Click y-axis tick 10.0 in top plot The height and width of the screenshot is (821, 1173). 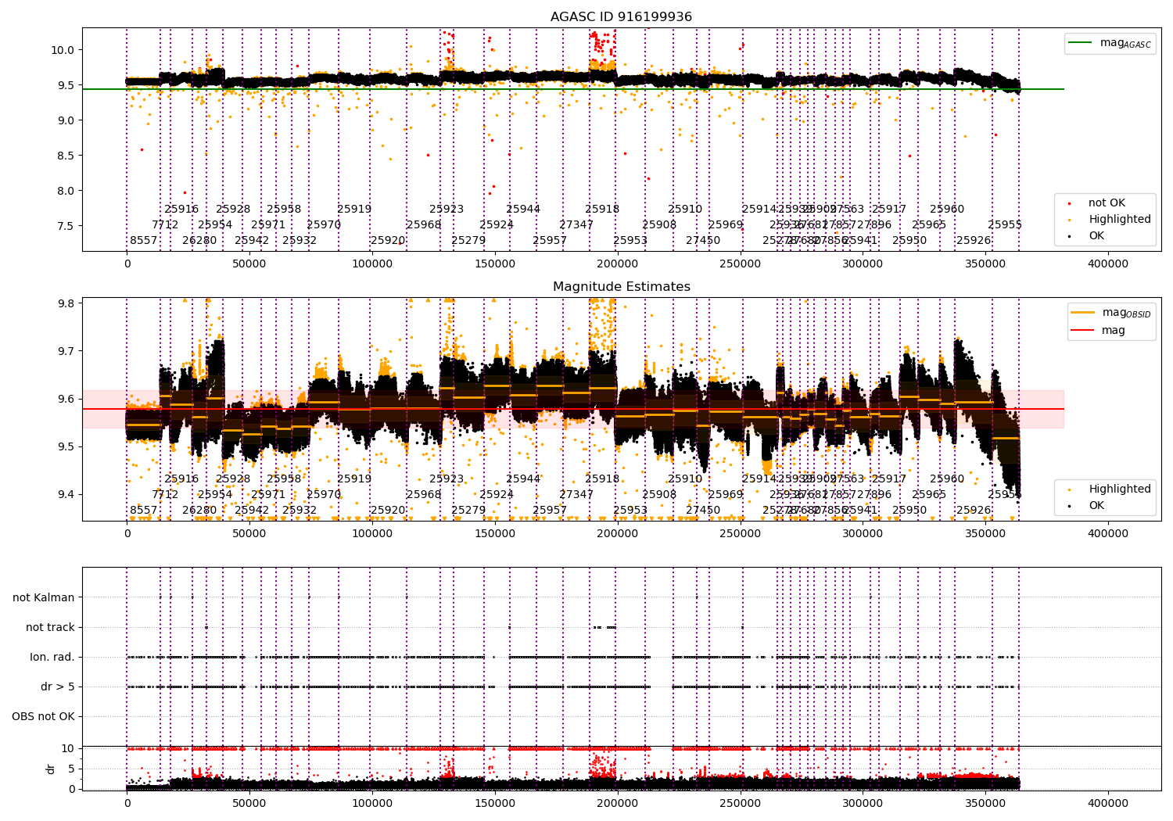[x=63, y=50]
